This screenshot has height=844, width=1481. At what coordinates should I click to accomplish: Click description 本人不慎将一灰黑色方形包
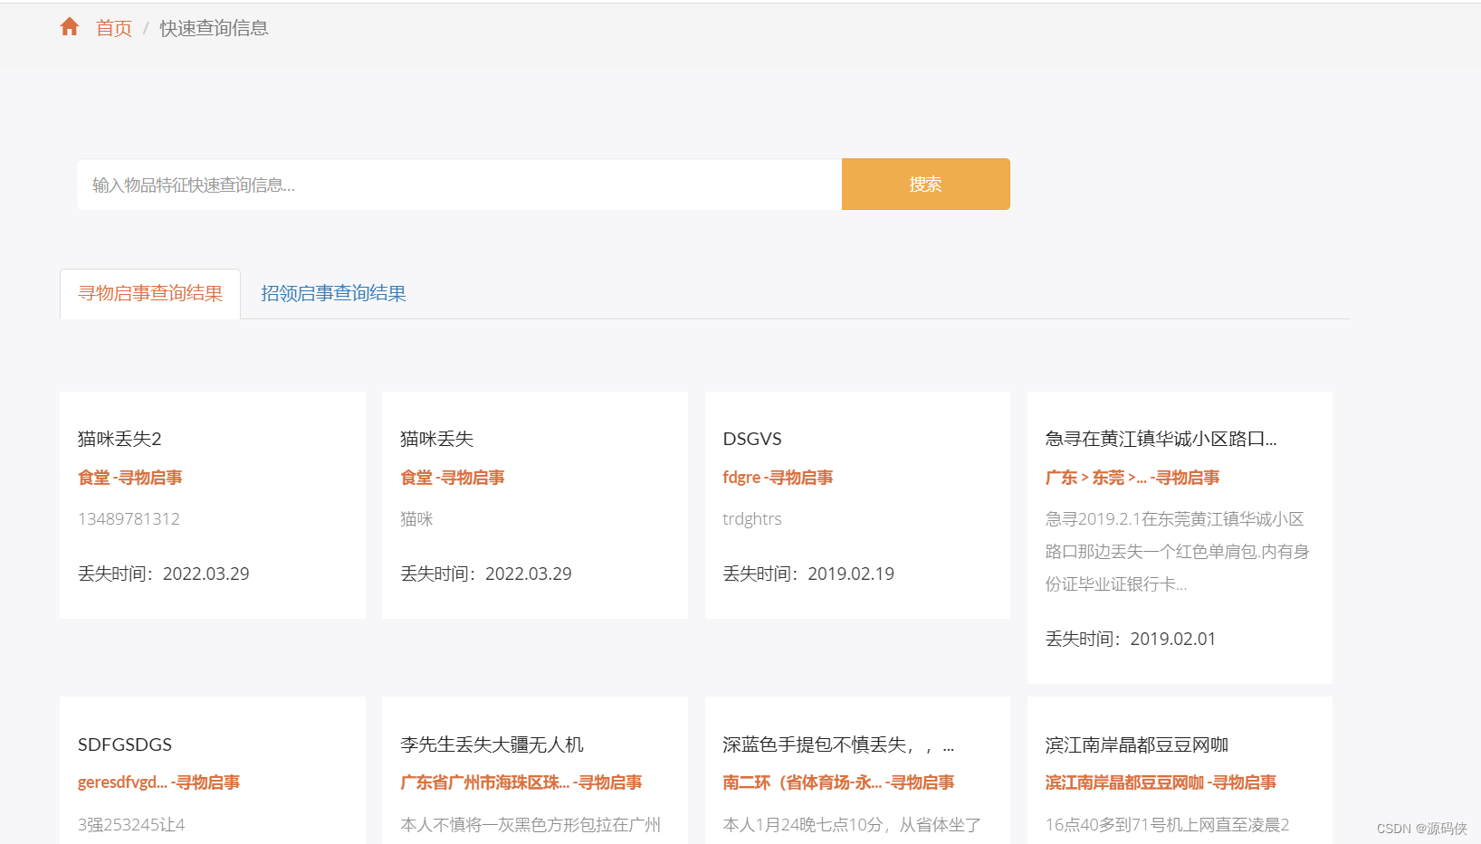point(530,824)
